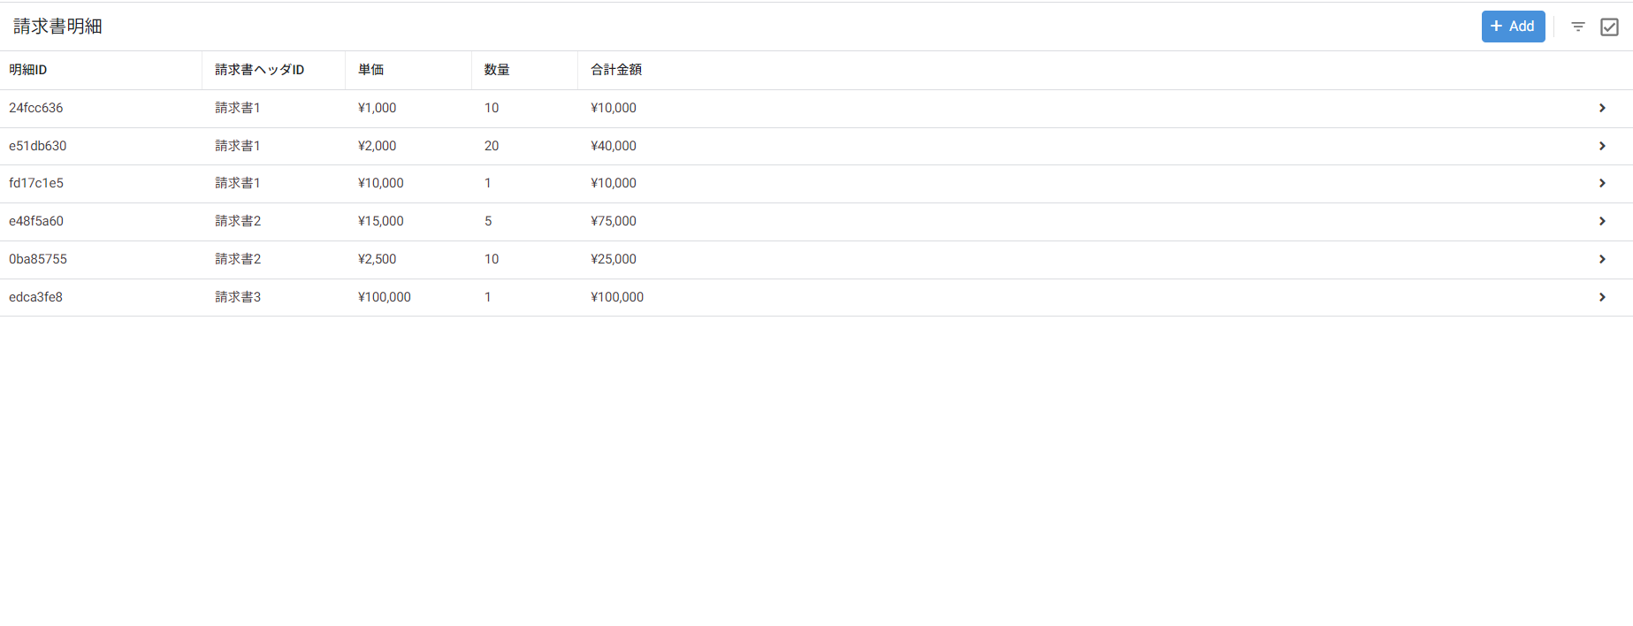Sort by the 数量 column header

[x=497, y=70]
